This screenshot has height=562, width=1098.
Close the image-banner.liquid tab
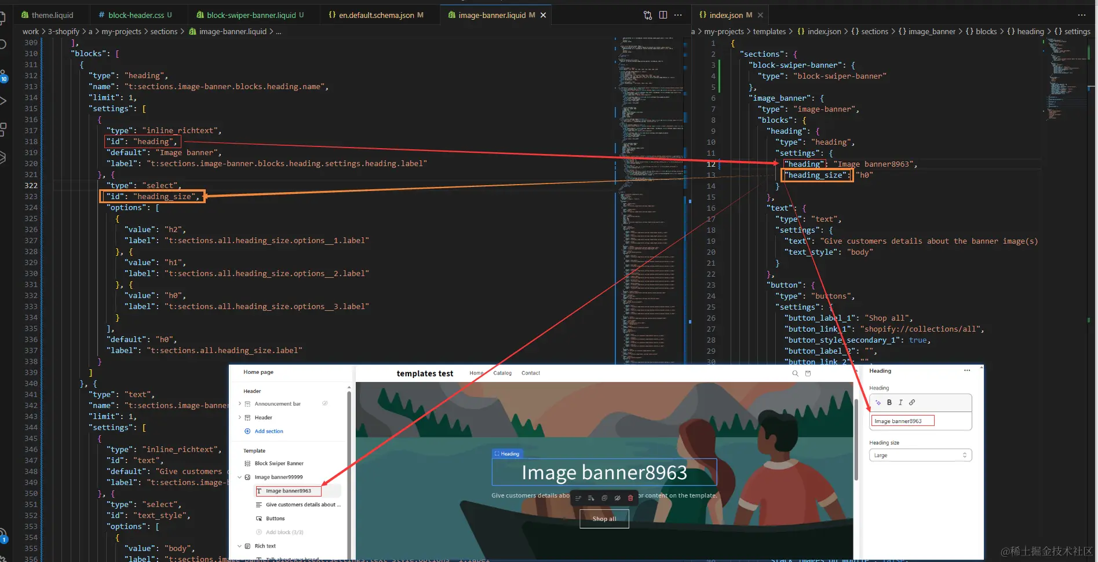[543, 15]
